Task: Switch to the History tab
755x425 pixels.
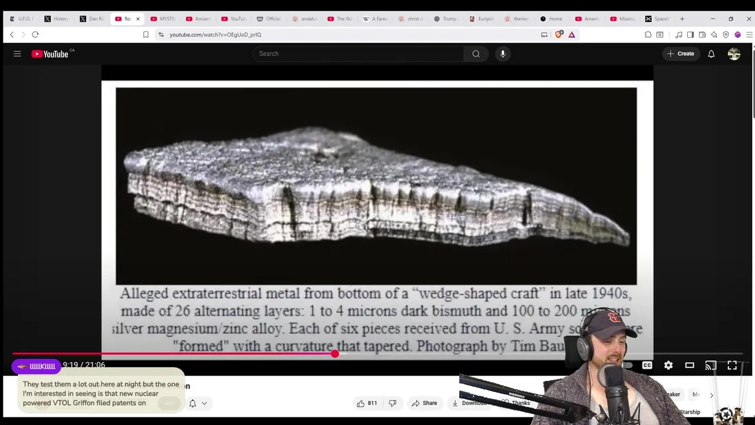Action: (x=57, y=19)
